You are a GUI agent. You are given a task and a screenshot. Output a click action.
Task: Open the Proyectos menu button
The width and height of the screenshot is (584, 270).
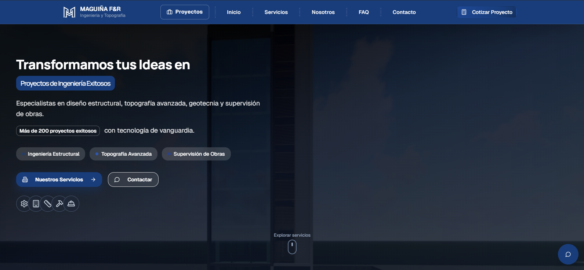[185, 12]
